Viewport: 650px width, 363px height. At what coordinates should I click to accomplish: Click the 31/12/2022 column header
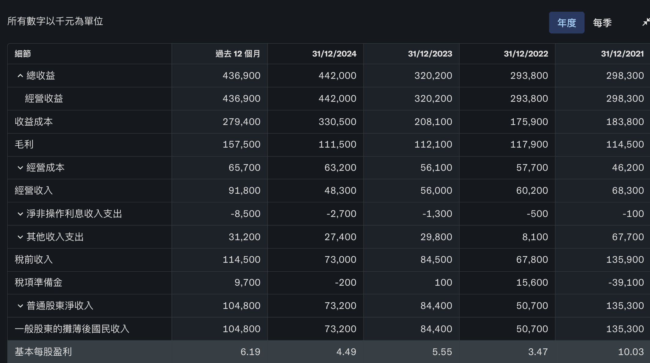coord(526,54)
